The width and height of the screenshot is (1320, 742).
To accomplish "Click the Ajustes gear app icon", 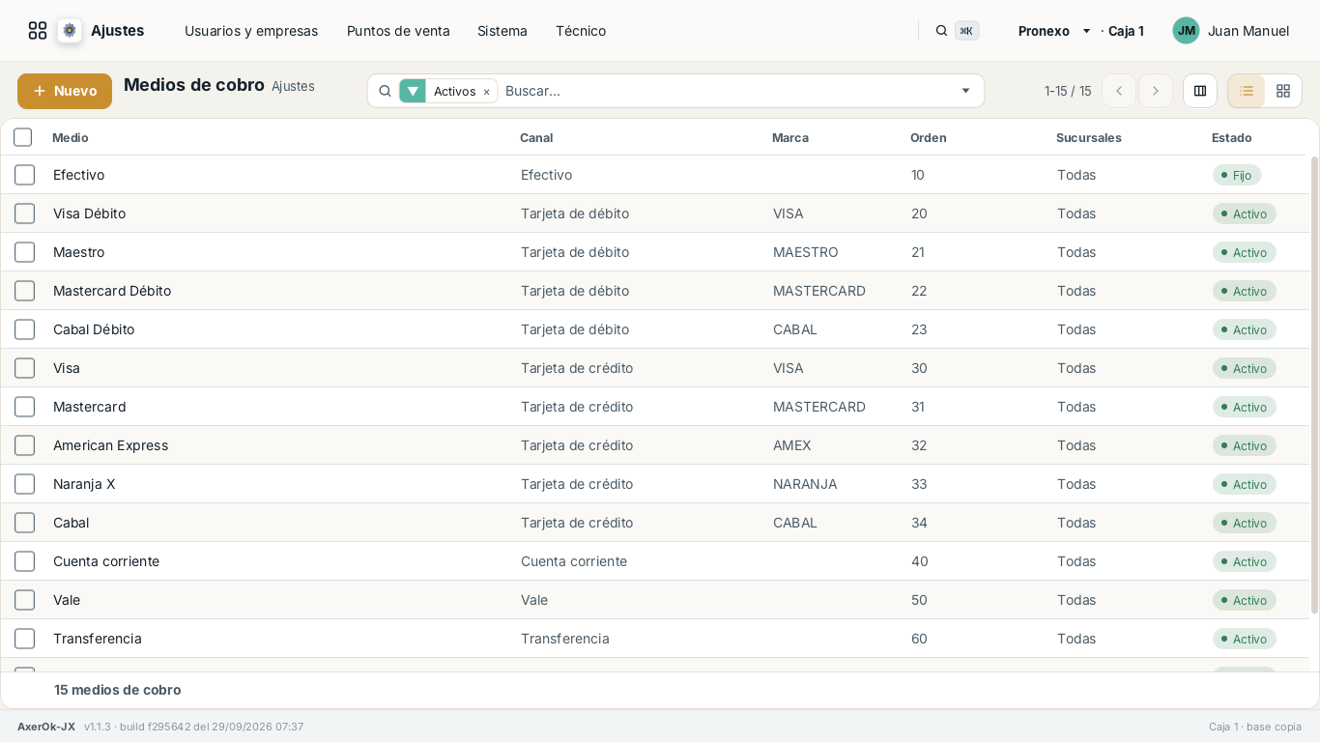I will [70, 31].
